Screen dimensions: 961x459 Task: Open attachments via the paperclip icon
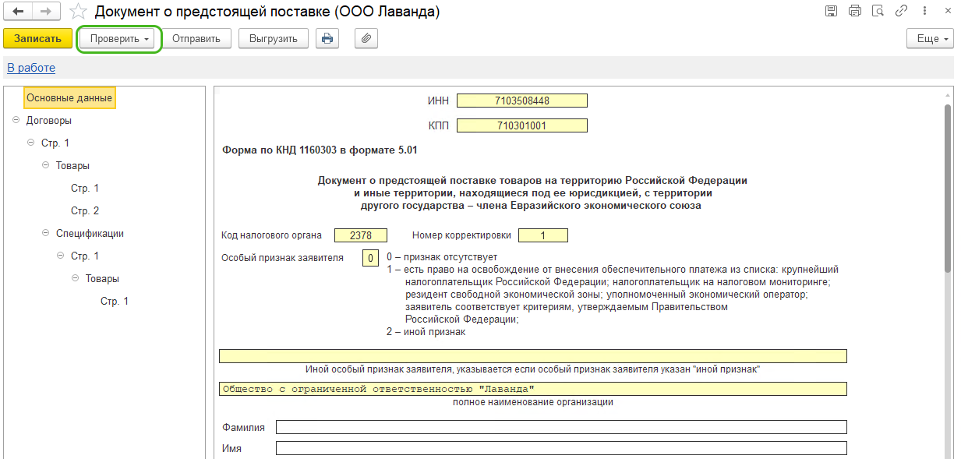click(x=366, y=38)
